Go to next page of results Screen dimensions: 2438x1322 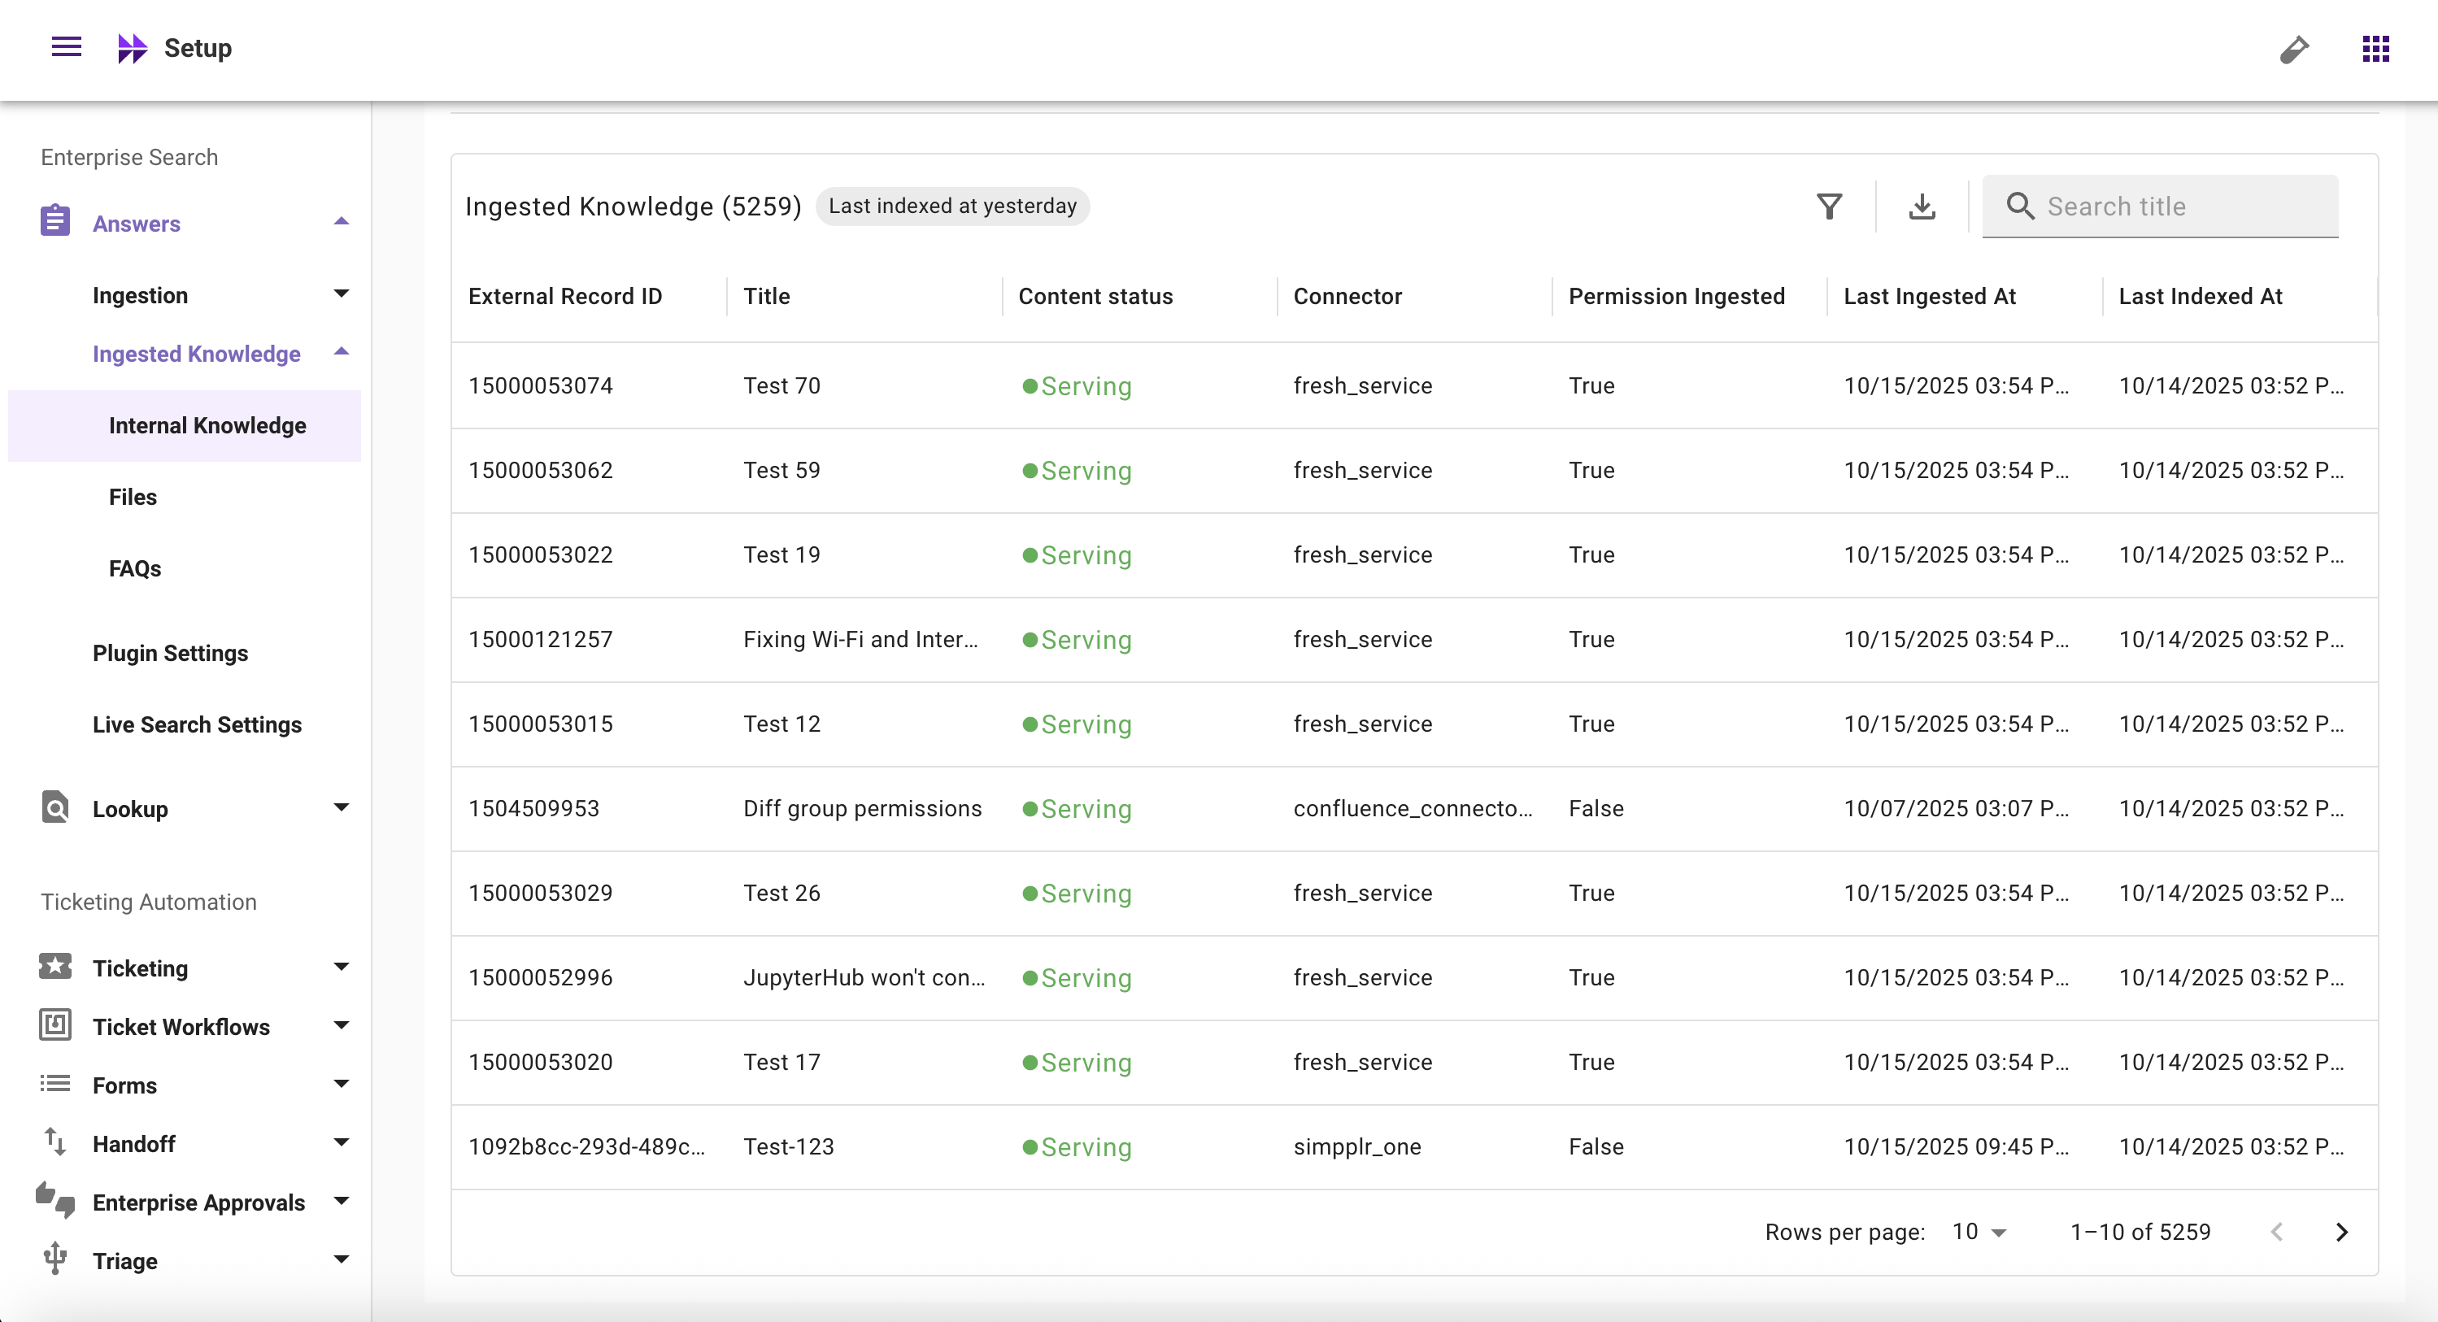click(x=2341, y=1231)
